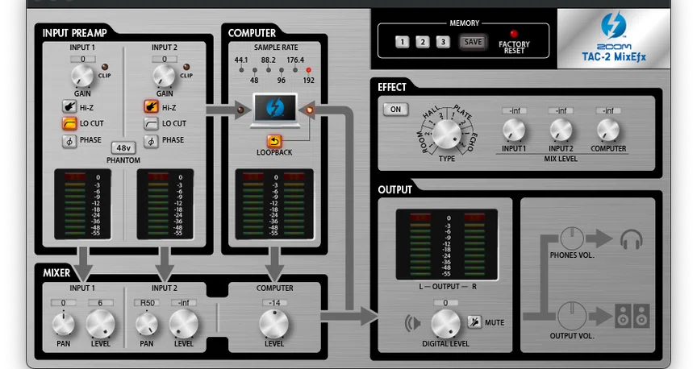
Task: Click the COMPUTER mix level knob
Action: coord(608,131)
